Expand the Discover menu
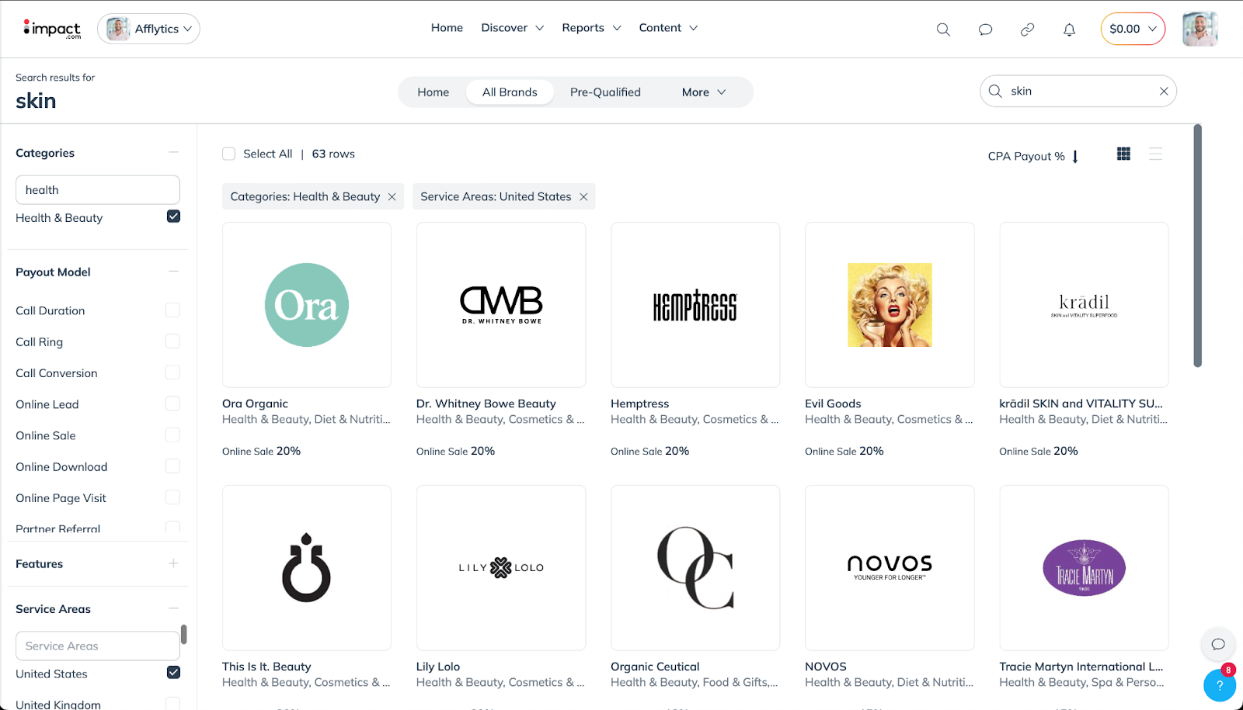Viewport: 1243px width, 710px height. click(x=512, y=28)
